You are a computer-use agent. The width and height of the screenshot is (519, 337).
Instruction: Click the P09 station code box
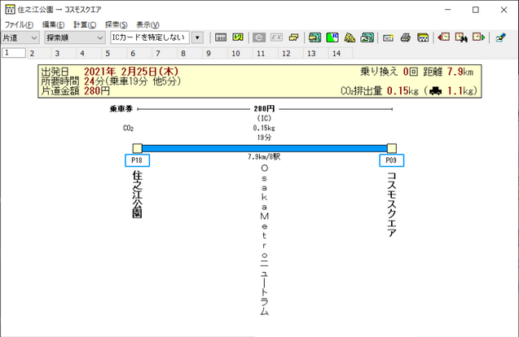tap(392, 160)
